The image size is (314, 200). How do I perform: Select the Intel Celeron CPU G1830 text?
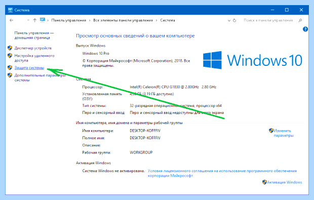point(173,87)
